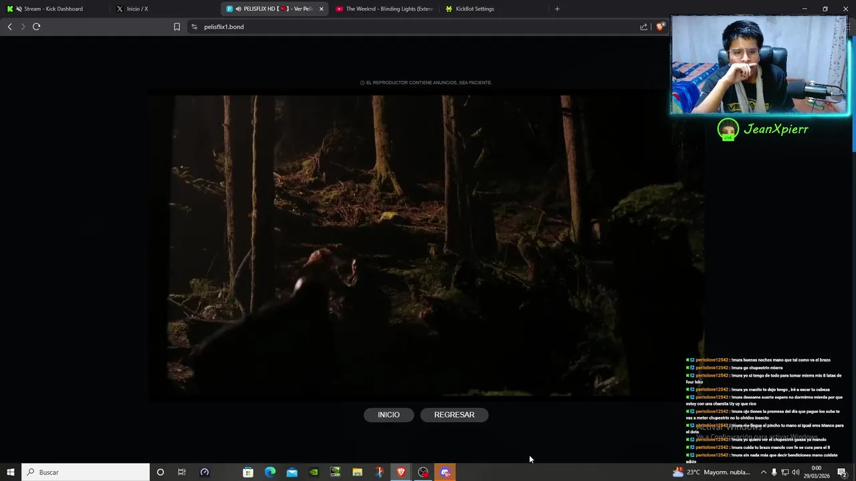The width and height of the screenshot is (856, 481).
Task: Open File Explorer from taskbar
Action: (x=357, y=472)
